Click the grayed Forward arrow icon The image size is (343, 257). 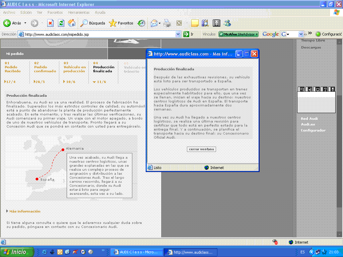[35, 23]
